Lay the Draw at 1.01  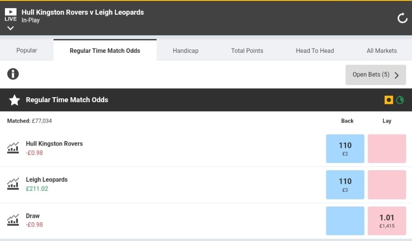pyautogui.click(x=386, y=221)
